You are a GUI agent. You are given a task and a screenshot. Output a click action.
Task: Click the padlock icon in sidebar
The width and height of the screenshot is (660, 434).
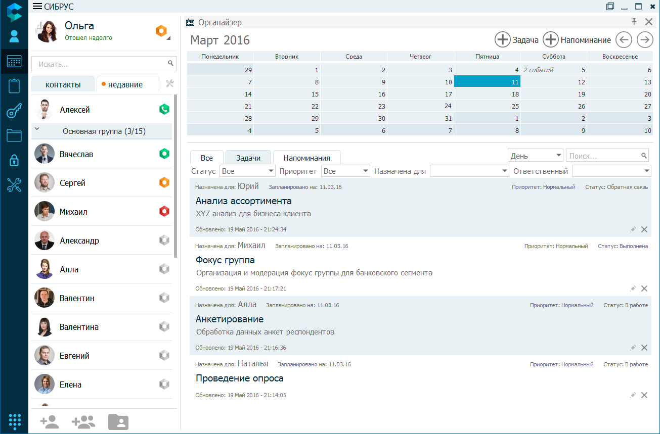tap(14, 161)
